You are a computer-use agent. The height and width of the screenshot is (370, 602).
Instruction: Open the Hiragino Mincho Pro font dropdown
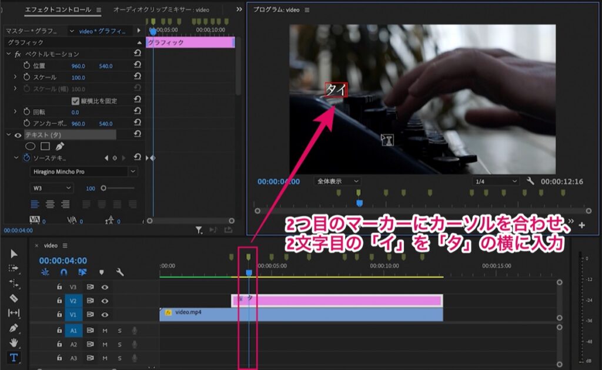(x=83, y=171)
